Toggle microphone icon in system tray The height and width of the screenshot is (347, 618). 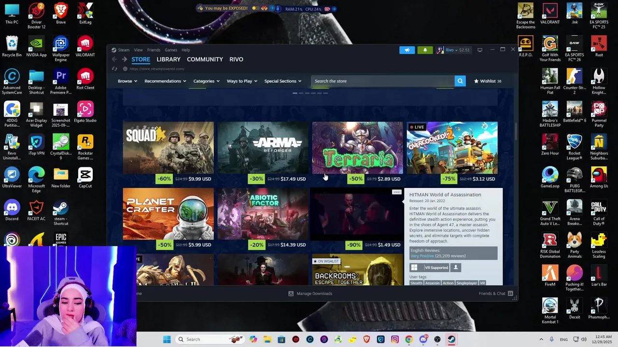coord(551,339)
